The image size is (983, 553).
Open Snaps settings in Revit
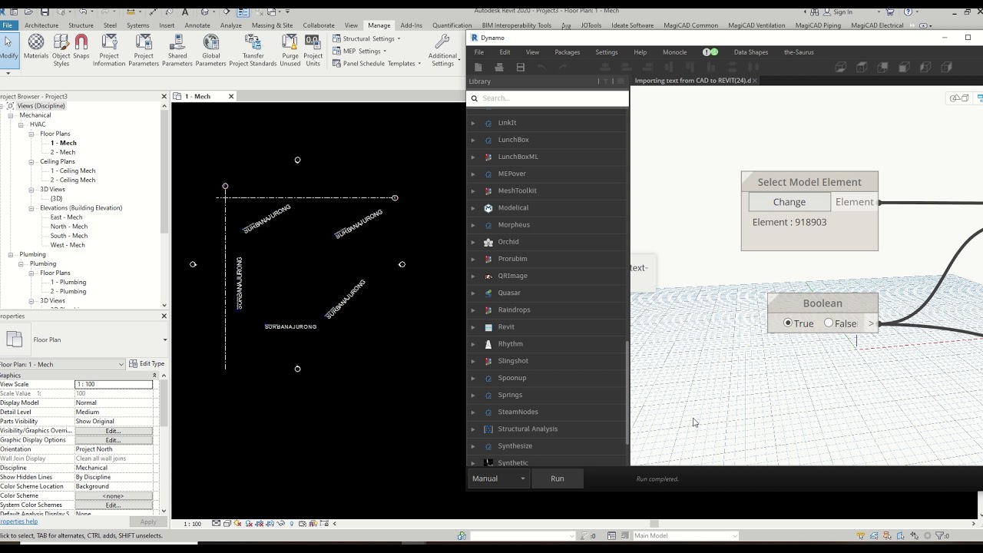81,48
